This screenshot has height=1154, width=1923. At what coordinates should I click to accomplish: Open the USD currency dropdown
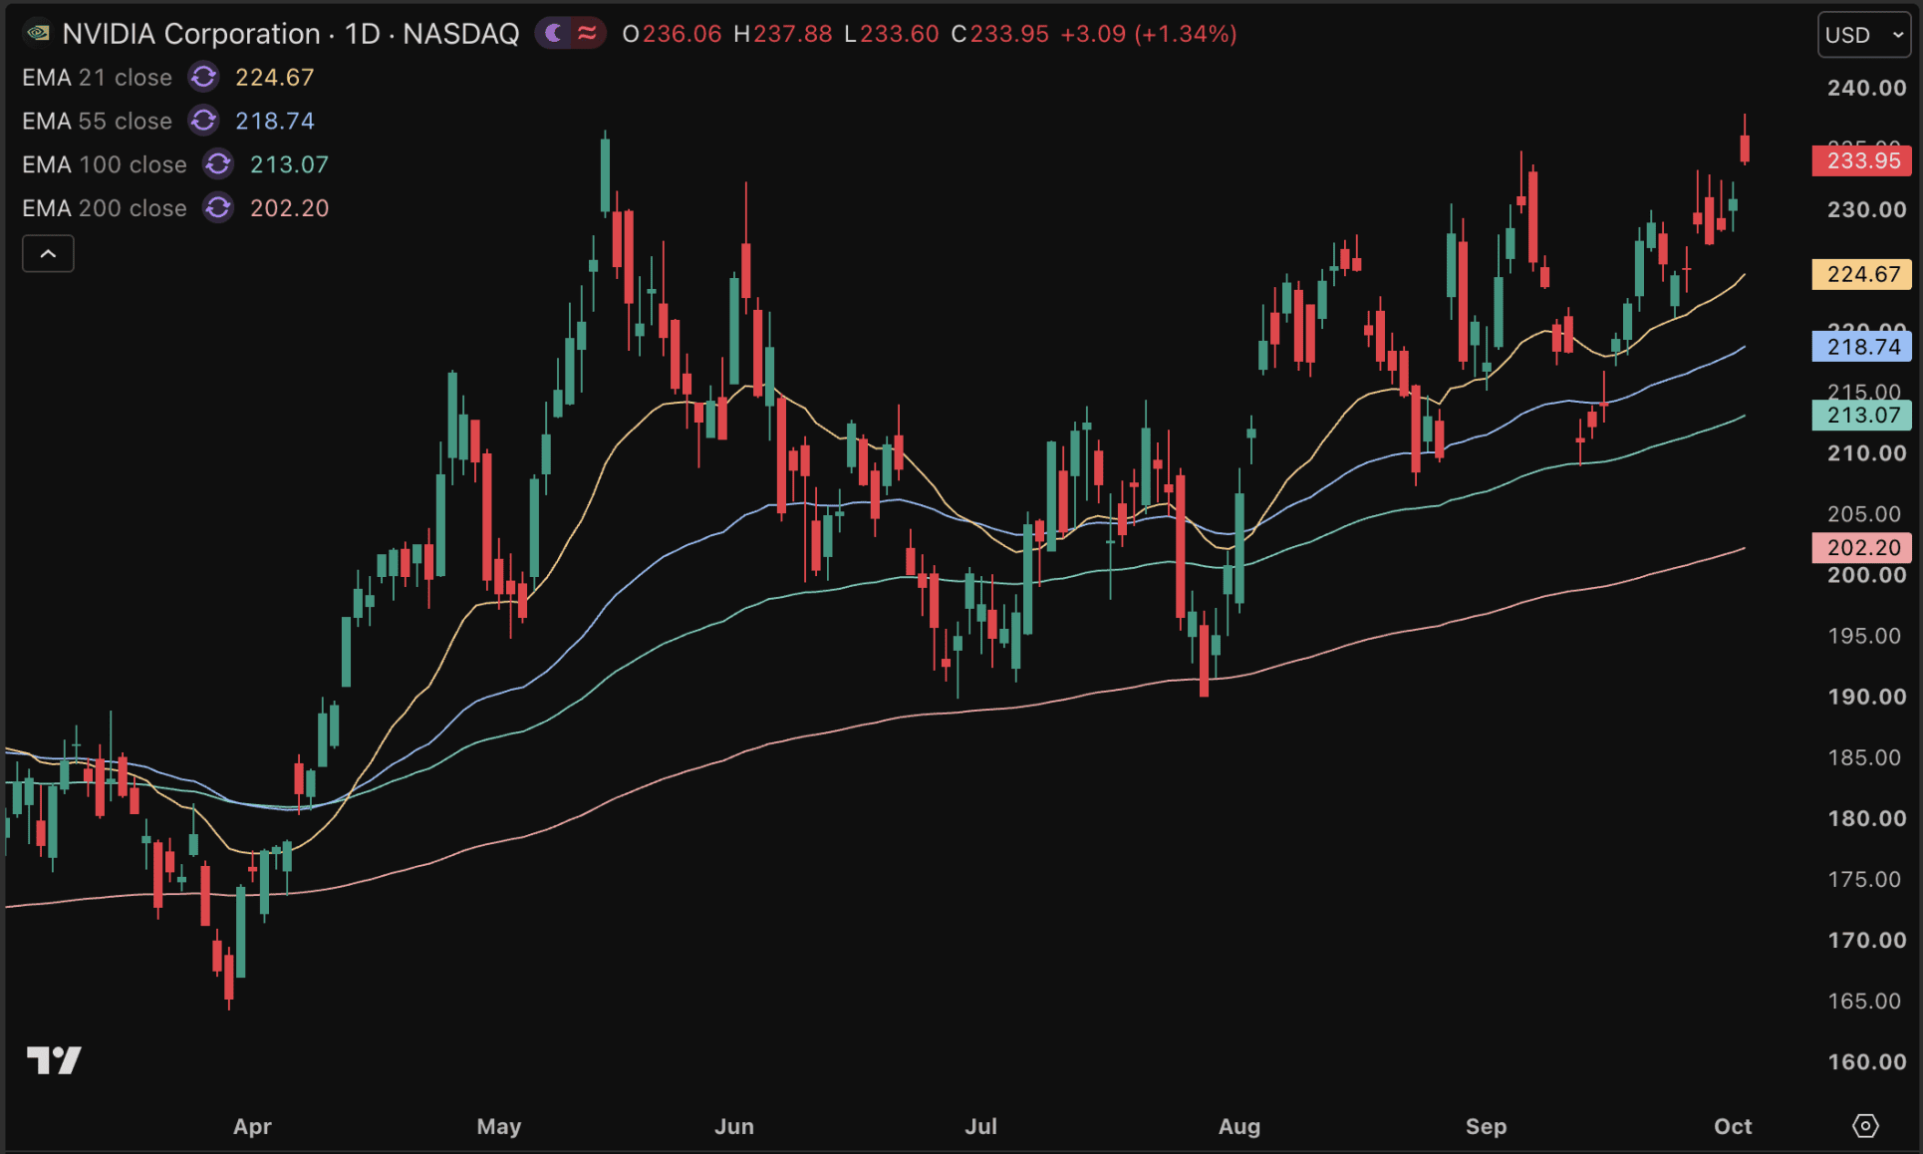click(x=1864, y=35)
